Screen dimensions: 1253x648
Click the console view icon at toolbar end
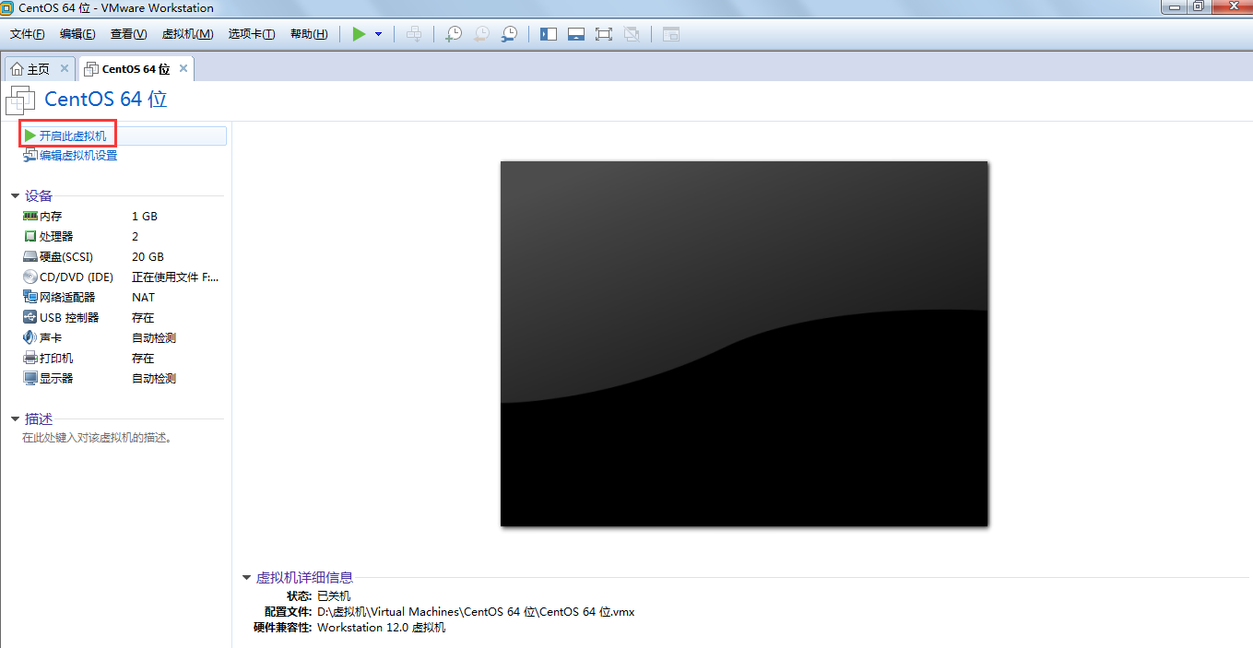tap(671, 34)
